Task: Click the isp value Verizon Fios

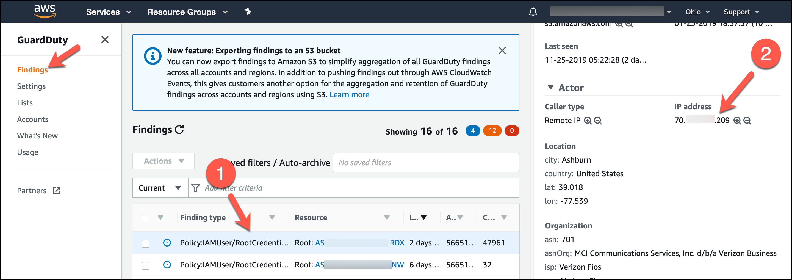Action: 580,267
